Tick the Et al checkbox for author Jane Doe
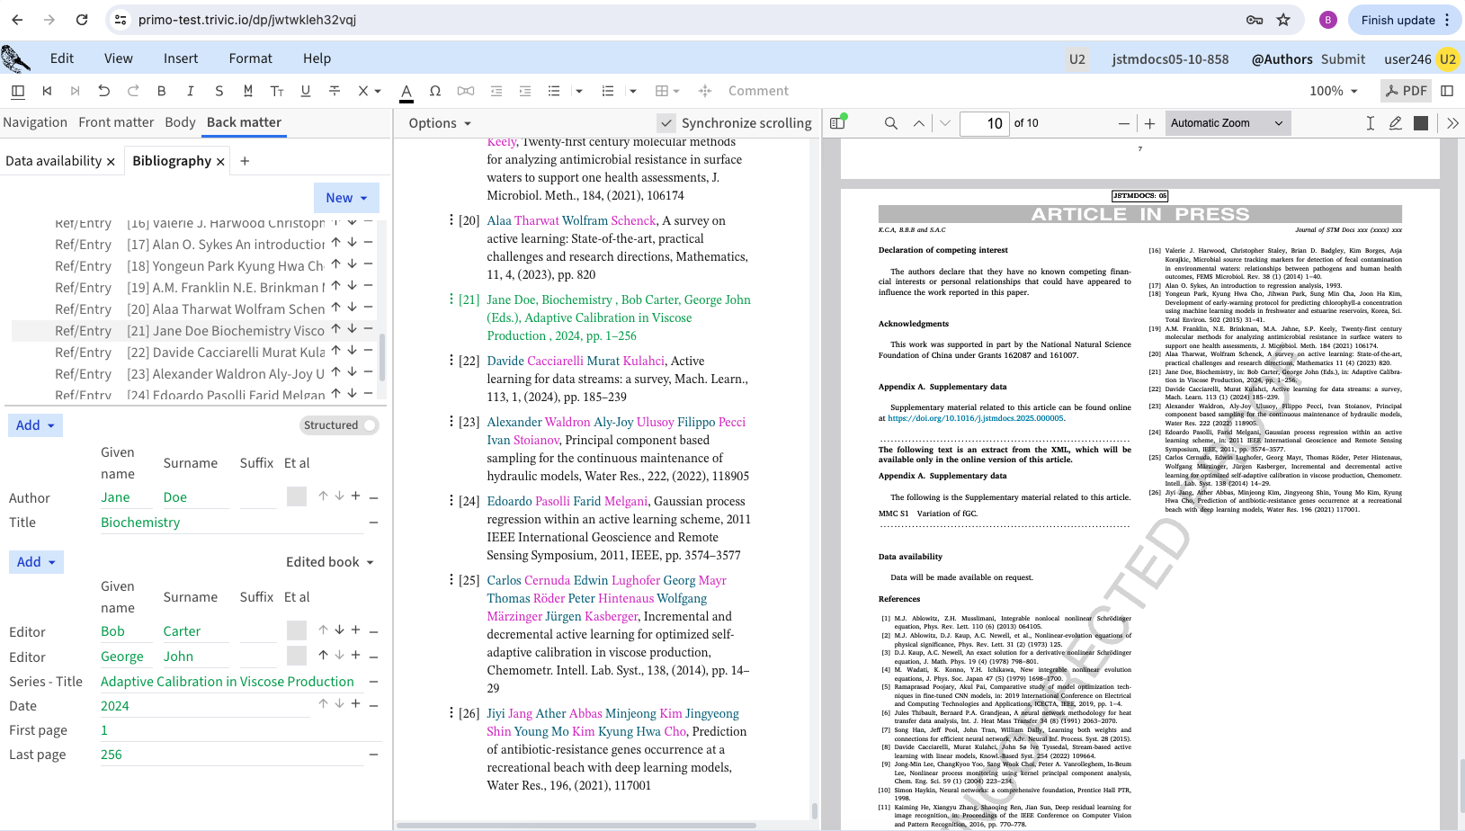This screenshot has width=1465, height=831. [x=297, y=496]
